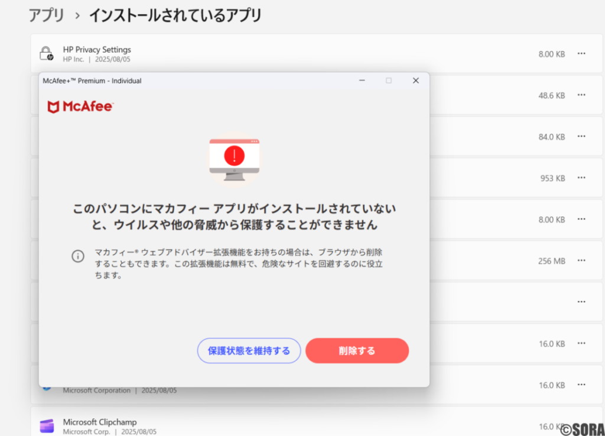Image resolution: width=605 pixels, height=436 pixels.
Task: Click the 48.6 KB size value
Action: coord(552,95)
